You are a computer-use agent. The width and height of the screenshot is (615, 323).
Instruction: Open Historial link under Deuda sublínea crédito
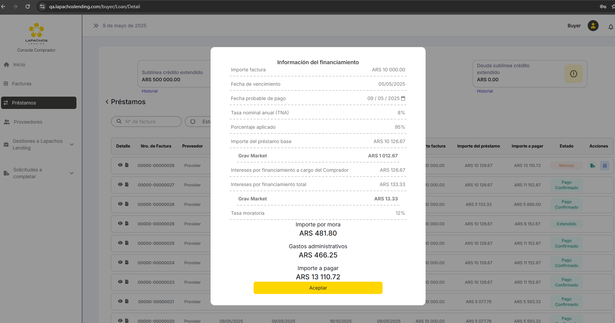tap(485, 91)
